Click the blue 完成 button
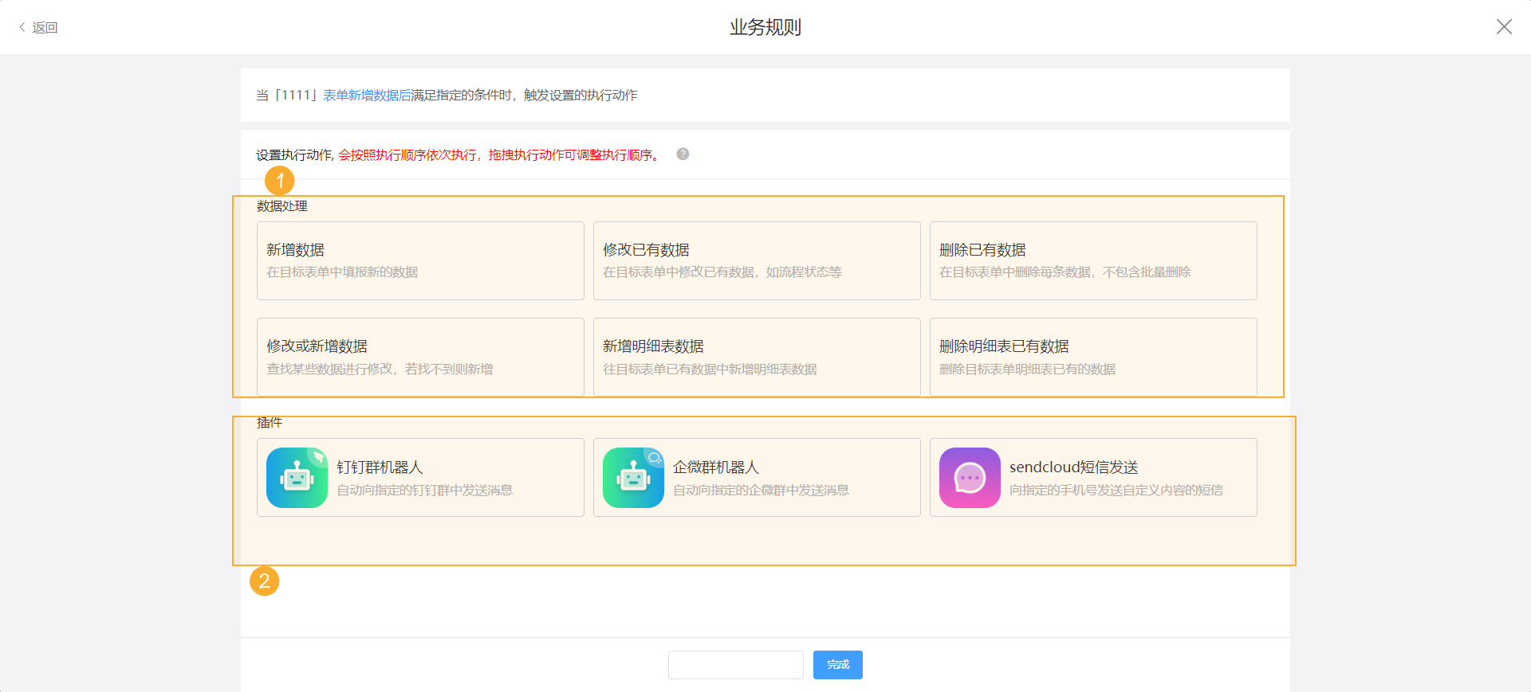The image size is (1531, 692). click(838, 665)
